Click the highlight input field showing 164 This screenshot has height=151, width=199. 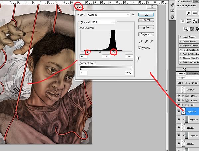coord(129,57)
